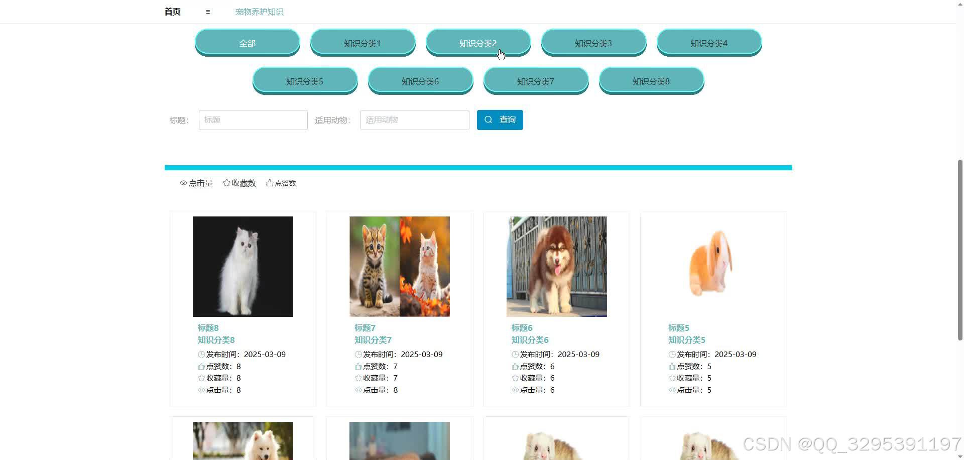Click the eye icon on the 标题8 card
Image resolution: width=964 pixels, height=460 pixels.
(x=201, y=390)
